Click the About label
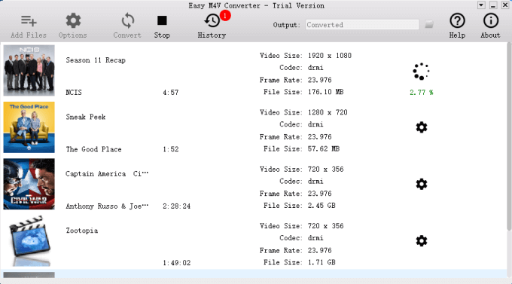512x284 pixels. coord(490,35)
